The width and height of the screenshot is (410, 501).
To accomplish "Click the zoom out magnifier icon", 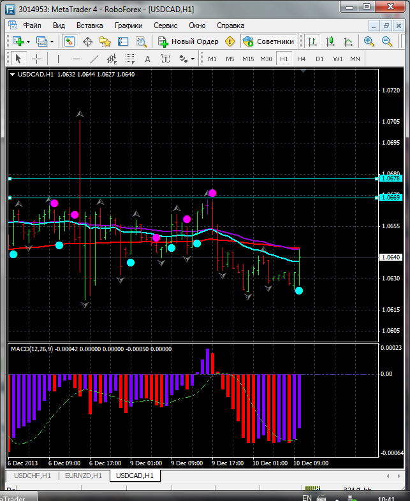I will tap(387, 41).
